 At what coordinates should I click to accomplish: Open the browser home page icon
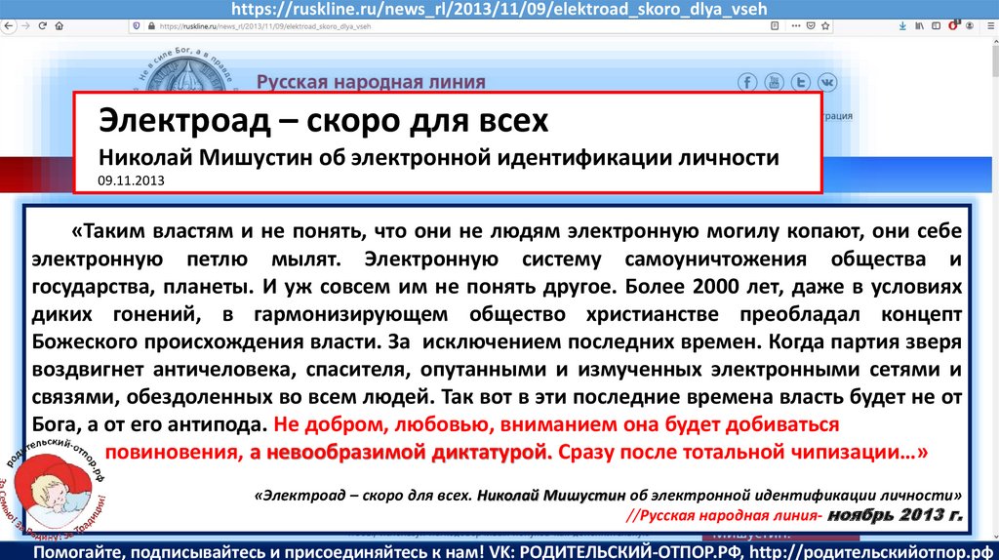pos(60,26)
